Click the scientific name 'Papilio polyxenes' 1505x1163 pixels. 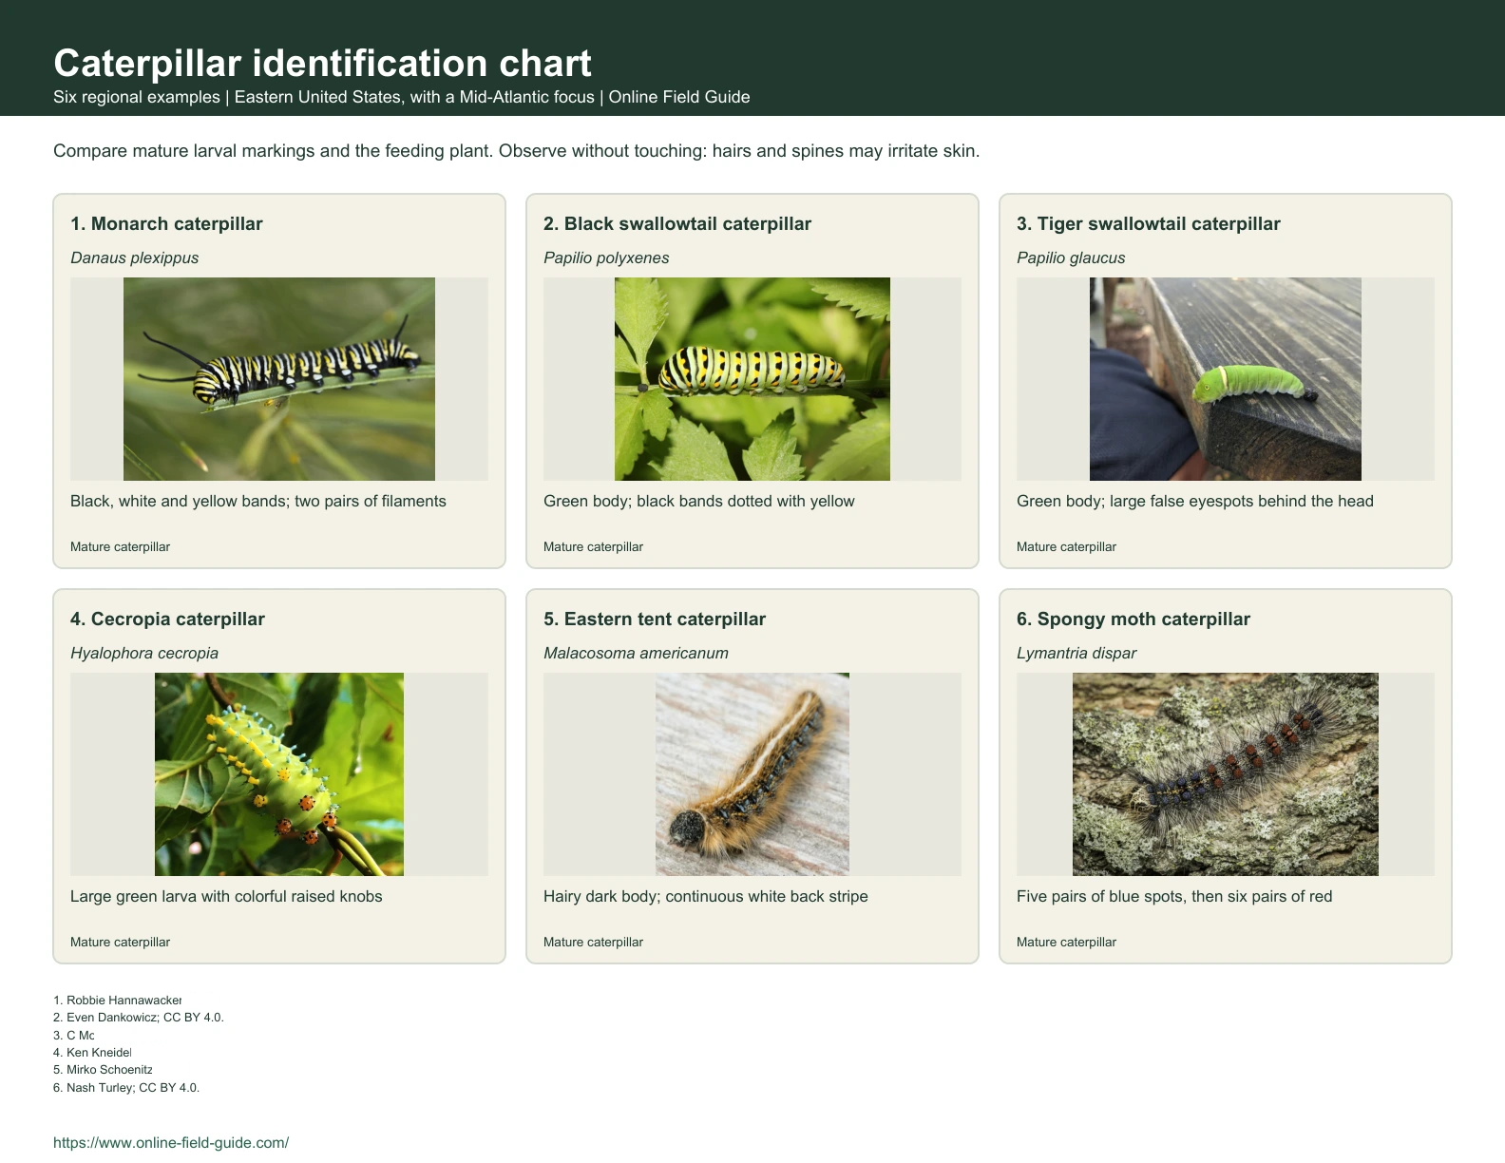click(x=606, y=257)
